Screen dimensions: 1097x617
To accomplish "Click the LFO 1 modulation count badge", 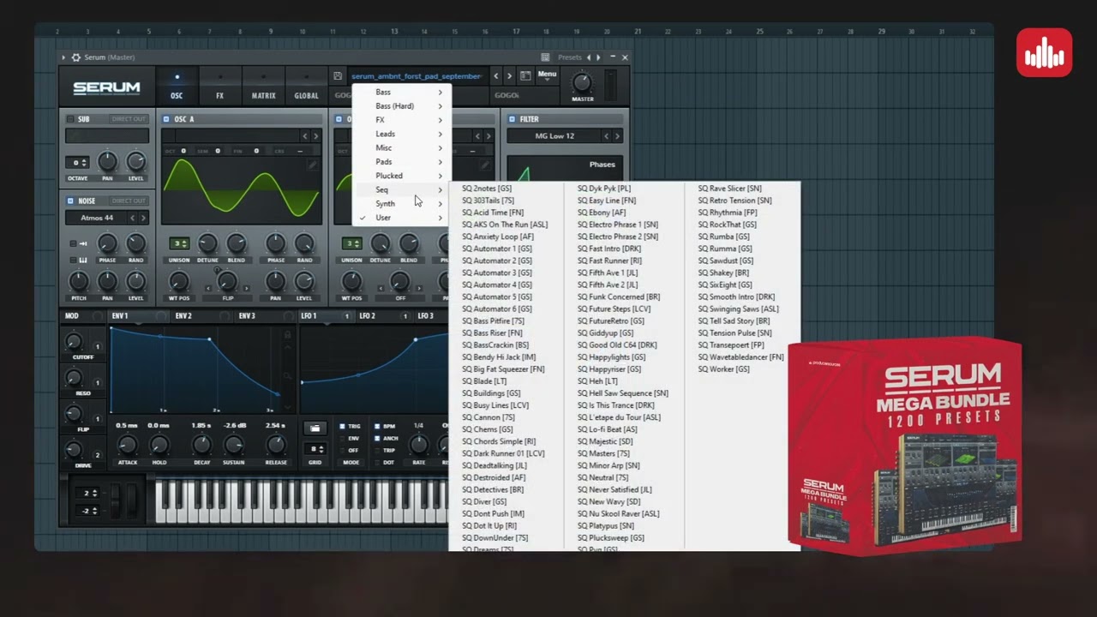I will (x=347, y=316).
